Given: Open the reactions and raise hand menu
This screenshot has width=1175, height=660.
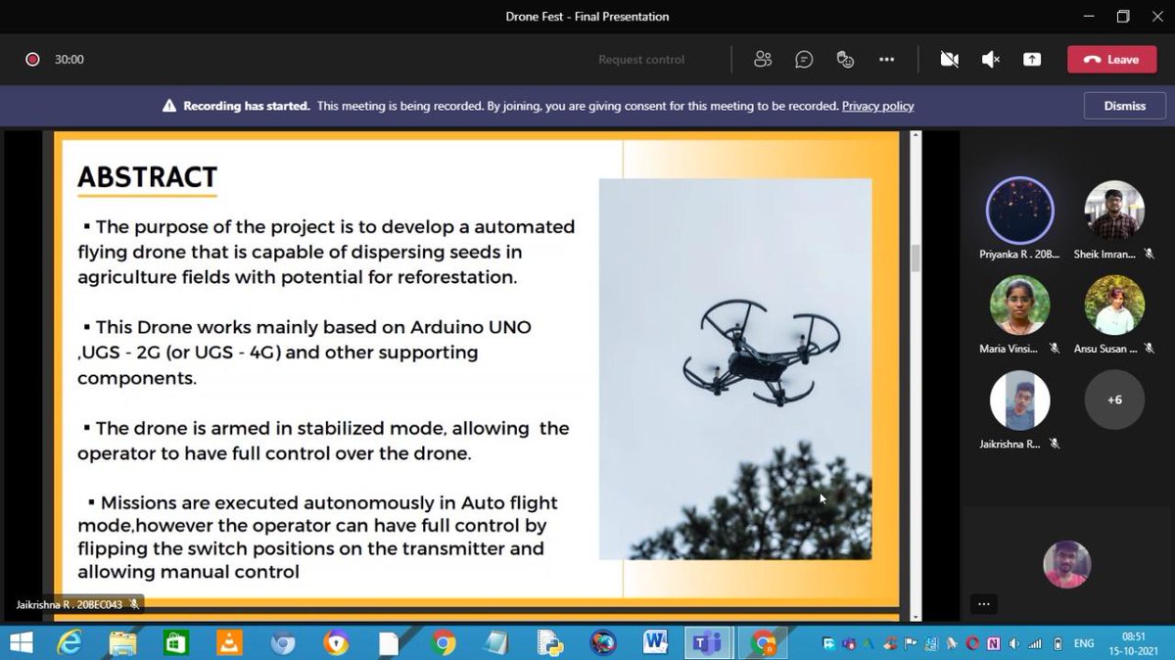Looking at the screenshot, I should pyautogui.click(x=845, y=60).
